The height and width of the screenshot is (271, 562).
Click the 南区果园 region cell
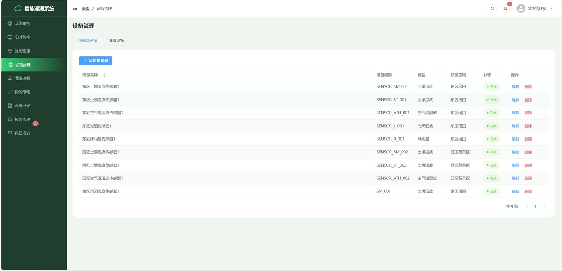[458, 192]
